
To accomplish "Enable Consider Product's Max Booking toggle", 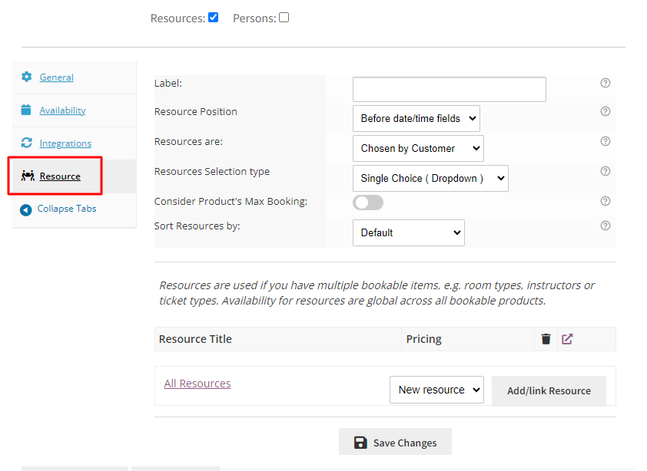I will [x=367, y=203].
